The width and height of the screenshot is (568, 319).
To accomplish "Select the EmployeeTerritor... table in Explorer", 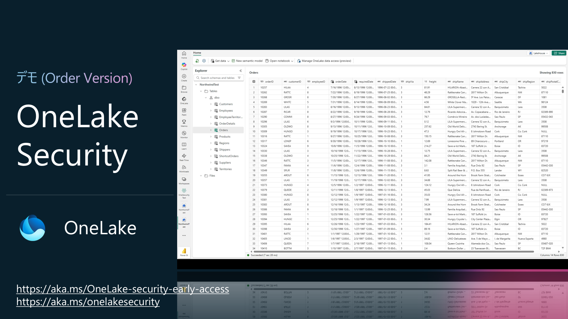I will click(231, 117).
